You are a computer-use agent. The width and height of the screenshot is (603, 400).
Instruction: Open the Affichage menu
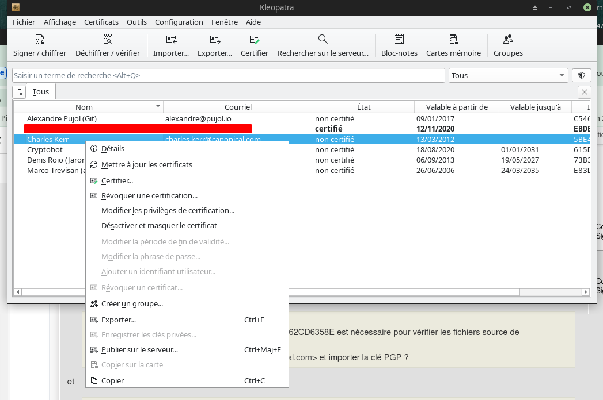60,22
